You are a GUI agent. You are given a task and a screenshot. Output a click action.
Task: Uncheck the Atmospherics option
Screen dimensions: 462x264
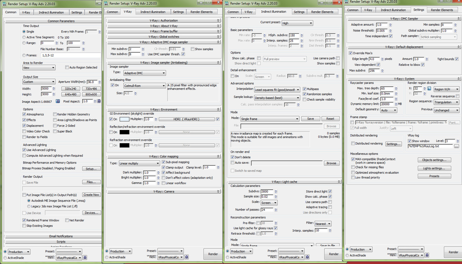coord(24,114)
